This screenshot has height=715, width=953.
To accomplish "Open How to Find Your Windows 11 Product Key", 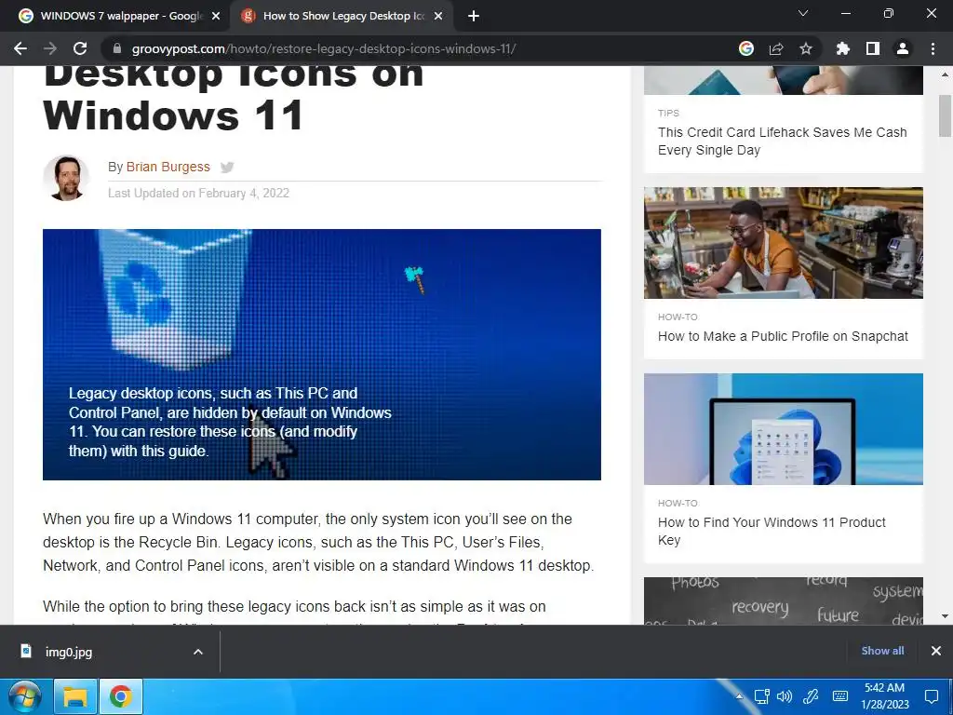I will [772, 531].
